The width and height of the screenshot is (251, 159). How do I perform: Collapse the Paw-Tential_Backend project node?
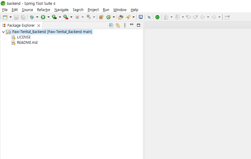pos(3,32)
